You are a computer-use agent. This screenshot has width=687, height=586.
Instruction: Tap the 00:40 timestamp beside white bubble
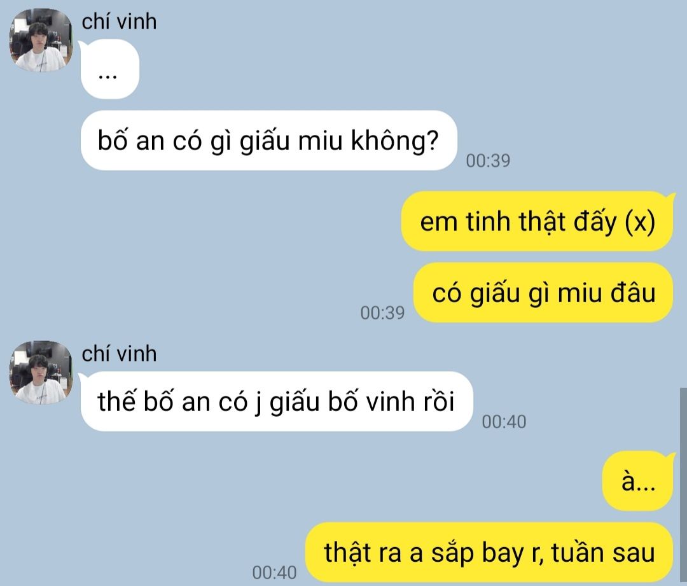504,422
